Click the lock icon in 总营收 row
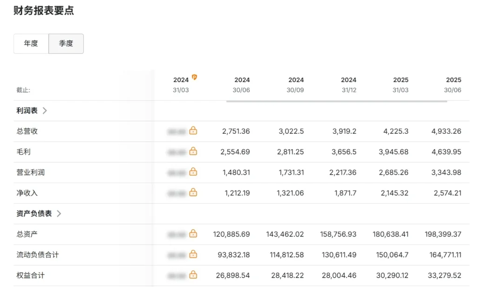This screenshot has height=287, width=477. click(x=193, y=131)
